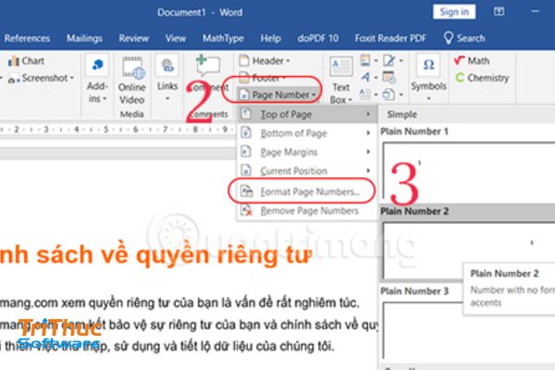Select Format Page Numbers option

point(306,191)
